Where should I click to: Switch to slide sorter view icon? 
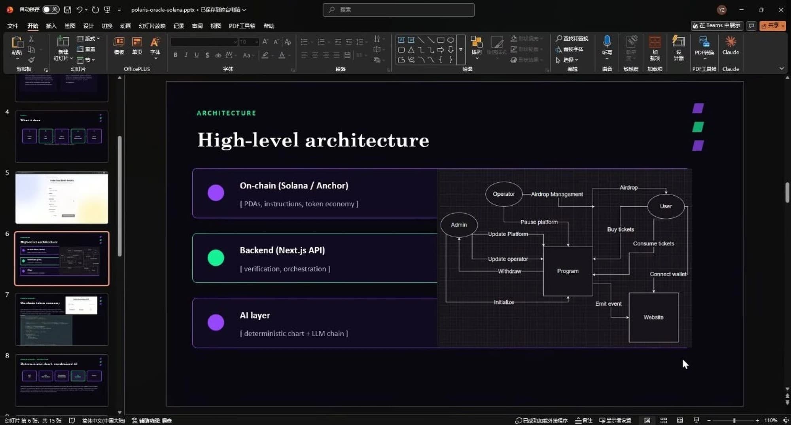(x=664, y=420)
